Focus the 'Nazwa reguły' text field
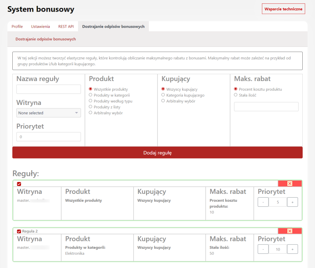 click(49, 90)
